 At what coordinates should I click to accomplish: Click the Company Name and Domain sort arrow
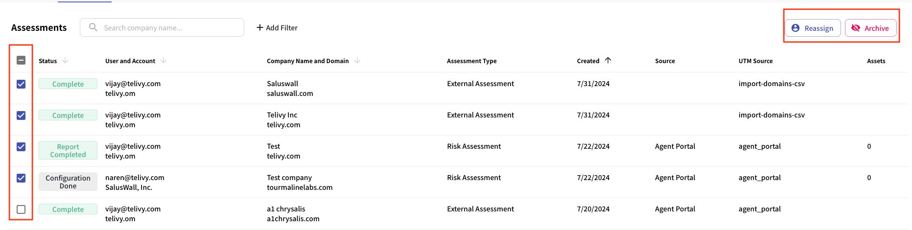tap(357, 60)
